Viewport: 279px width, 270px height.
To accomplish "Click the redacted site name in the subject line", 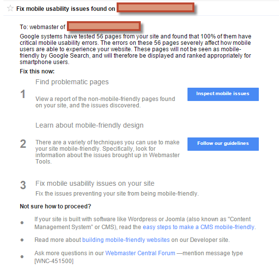I will (x=155, y=7).
